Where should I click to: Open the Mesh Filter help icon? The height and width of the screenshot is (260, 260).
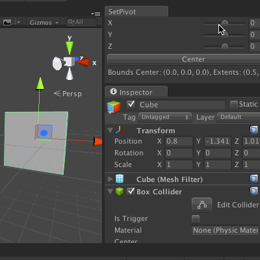click(253, 179)
